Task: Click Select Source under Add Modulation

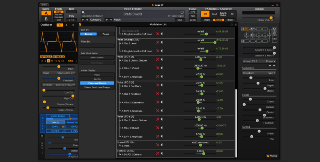Action: [97, 58]
